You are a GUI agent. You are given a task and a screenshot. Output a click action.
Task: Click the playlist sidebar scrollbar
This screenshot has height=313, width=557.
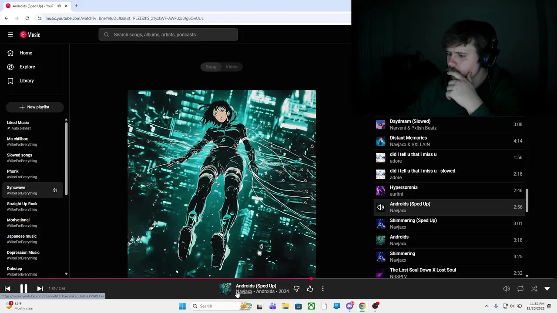[x=66, y=159]
